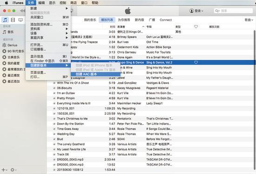
Task: Open the 歌曲 view dropdown
Action: tap(249, 20)
